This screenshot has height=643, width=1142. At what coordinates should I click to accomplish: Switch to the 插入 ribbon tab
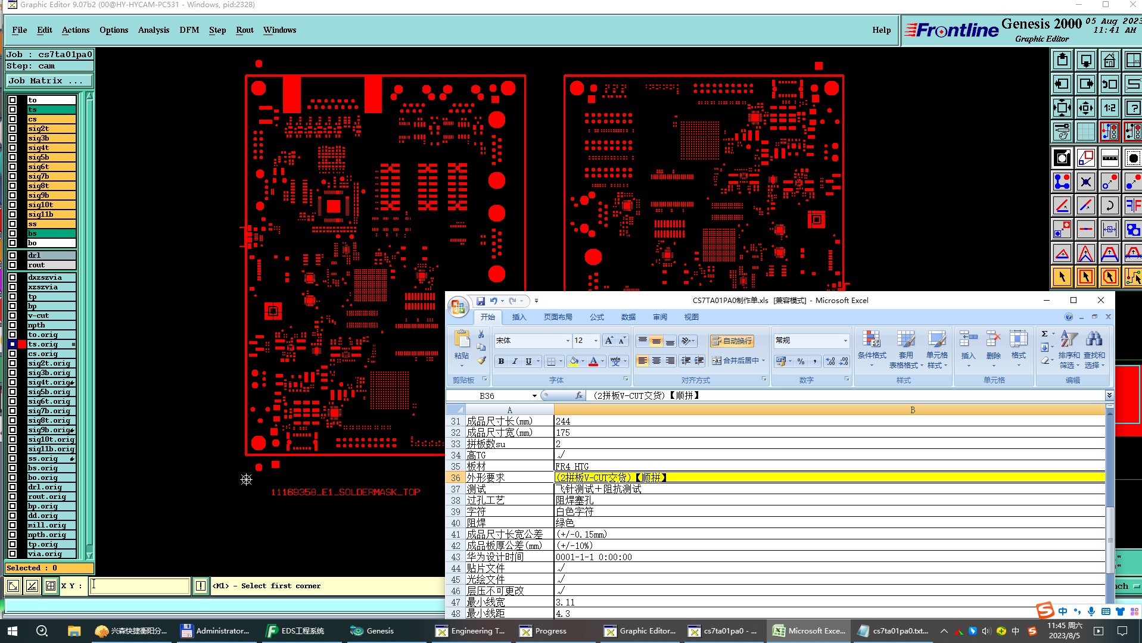[519, 317]
